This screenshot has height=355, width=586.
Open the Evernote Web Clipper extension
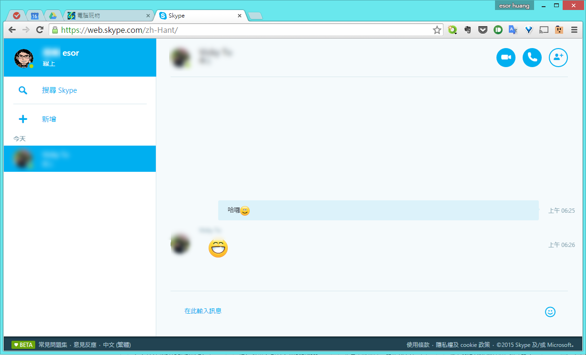(x=468, y=30)
